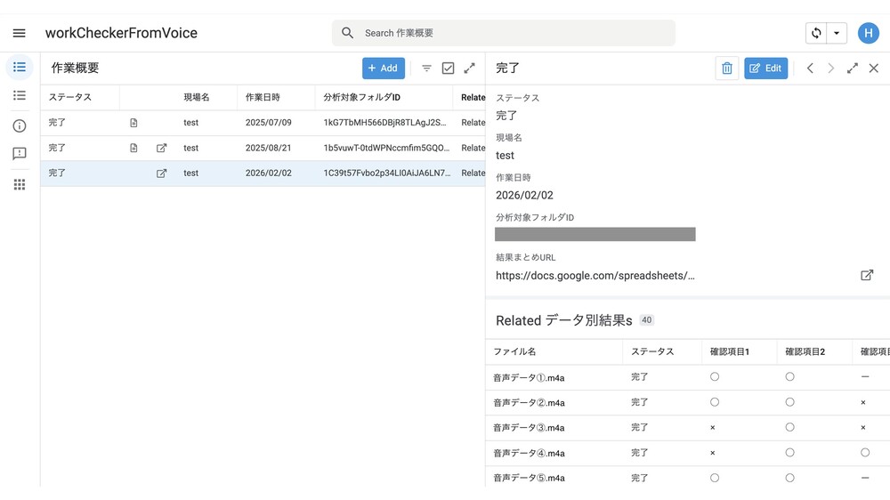Sort by the ファイル名 column header

coord(514,351)
